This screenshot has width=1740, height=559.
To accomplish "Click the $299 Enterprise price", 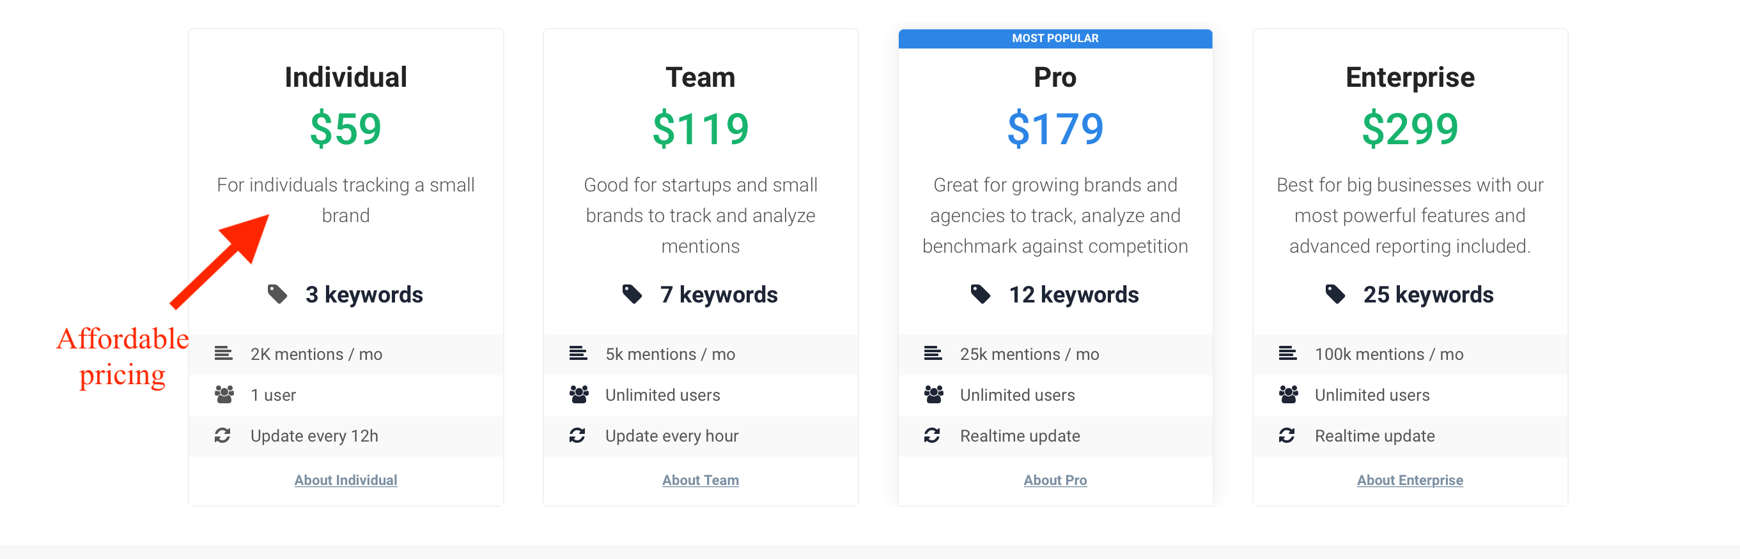I will tap(1410, 129).
